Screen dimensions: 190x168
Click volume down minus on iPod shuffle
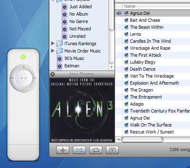[x=24, y=89]
